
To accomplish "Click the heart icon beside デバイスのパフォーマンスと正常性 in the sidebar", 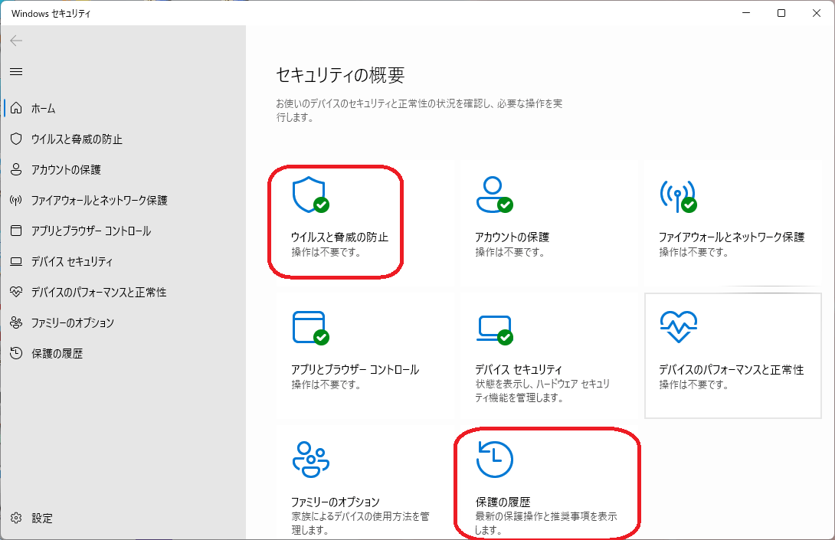I will [x=17, y=292].
